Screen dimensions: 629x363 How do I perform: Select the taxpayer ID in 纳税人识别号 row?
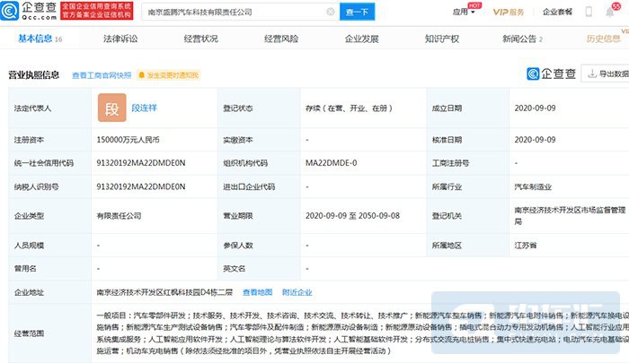pyautogui.click(x=141, y=186)
